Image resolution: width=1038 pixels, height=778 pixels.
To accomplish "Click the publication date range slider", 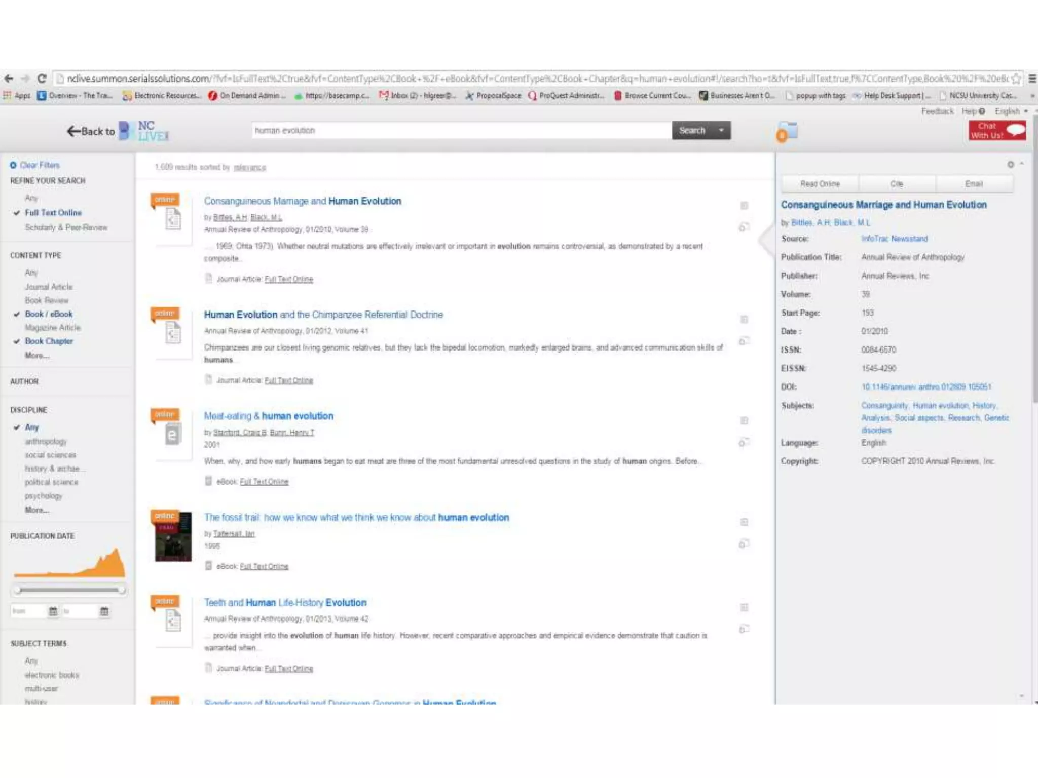I will (x=68, y=590).
